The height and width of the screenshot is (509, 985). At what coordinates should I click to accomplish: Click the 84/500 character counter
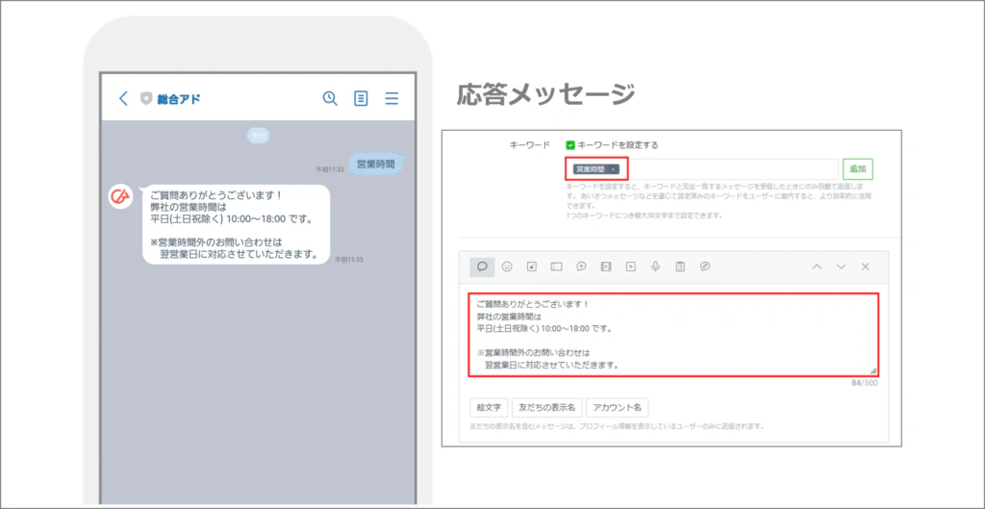[x=865, y=383]
